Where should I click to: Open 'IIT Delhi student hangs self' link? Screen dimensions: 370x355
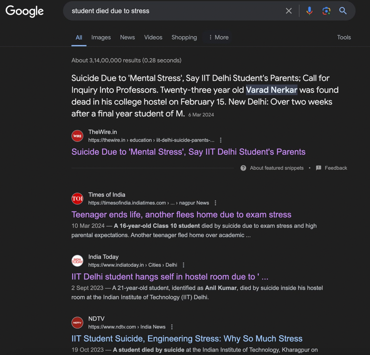tap(170, 277)
